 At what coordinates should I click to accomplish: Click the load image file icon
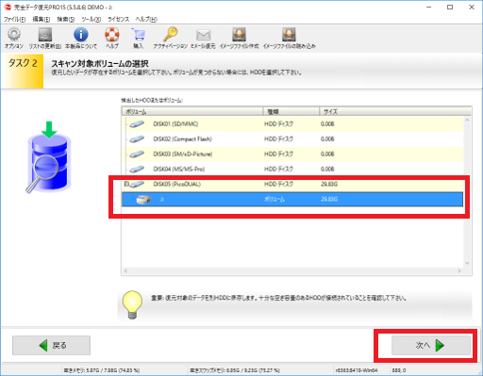[x=289, y=35]
